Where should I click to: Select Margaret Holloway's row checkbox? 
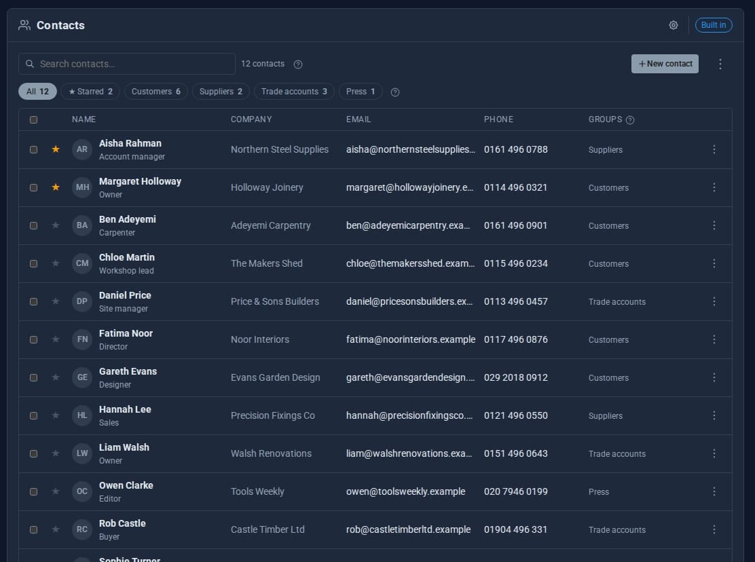34,187
